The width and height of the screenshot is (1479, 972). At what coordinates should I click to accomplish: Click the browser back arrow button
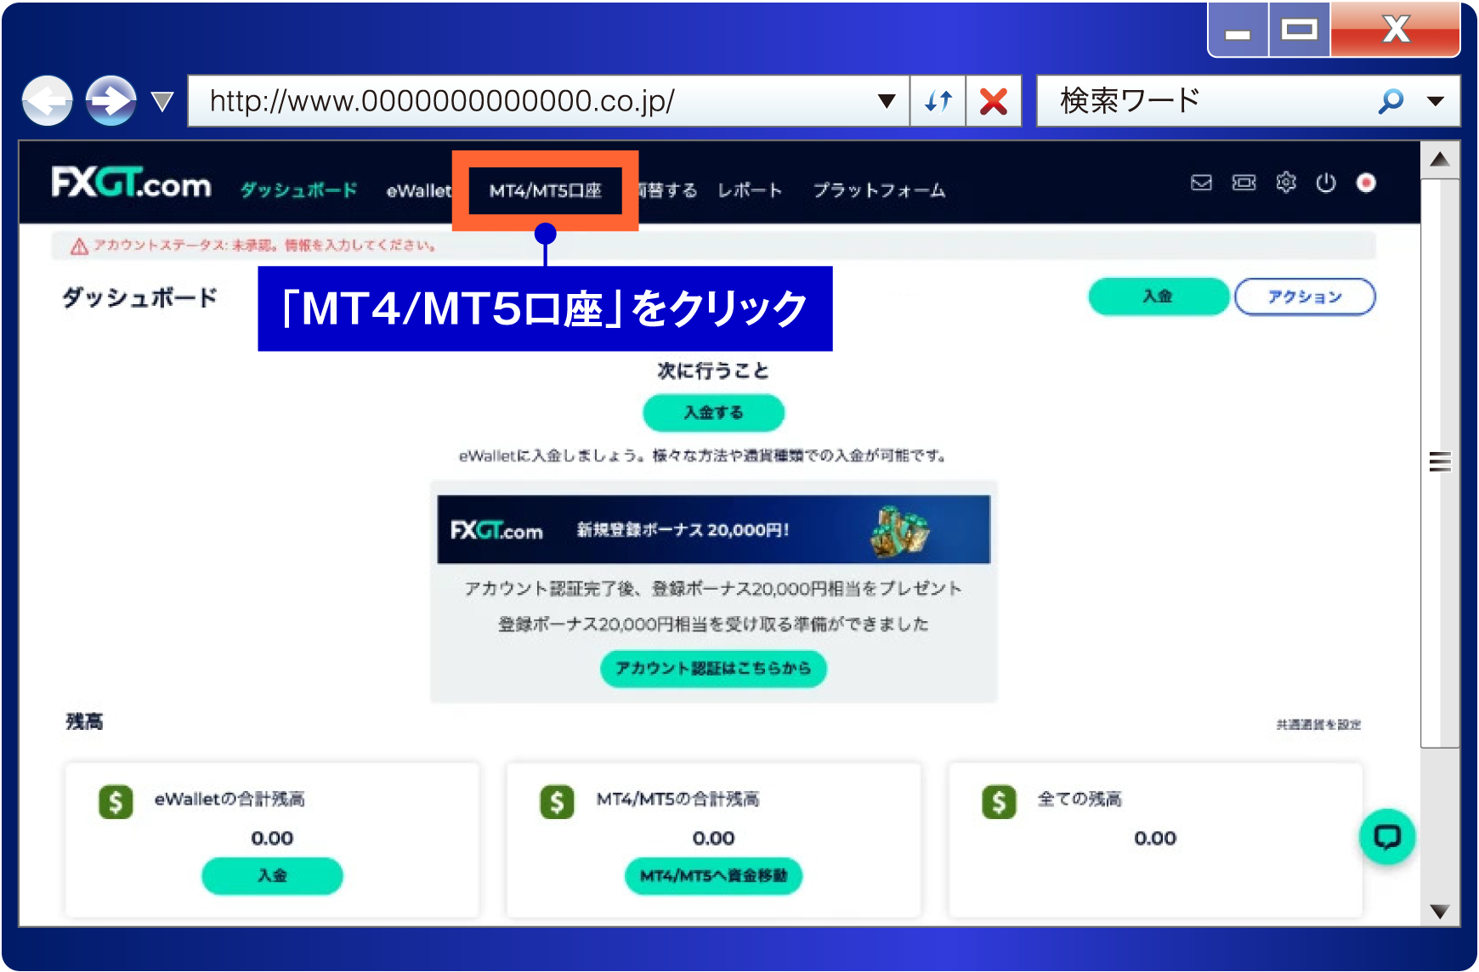coord(47,101)
